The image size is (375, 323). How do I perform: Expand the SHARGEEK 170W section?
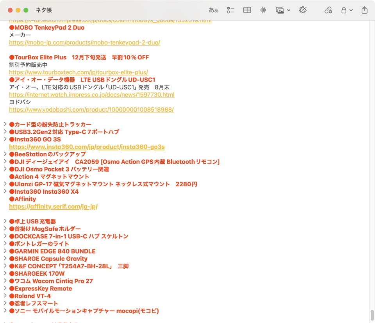point(5,273)
